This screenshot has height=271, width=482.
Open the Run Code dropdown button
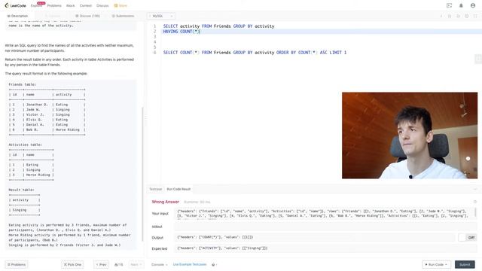[436, 264]
